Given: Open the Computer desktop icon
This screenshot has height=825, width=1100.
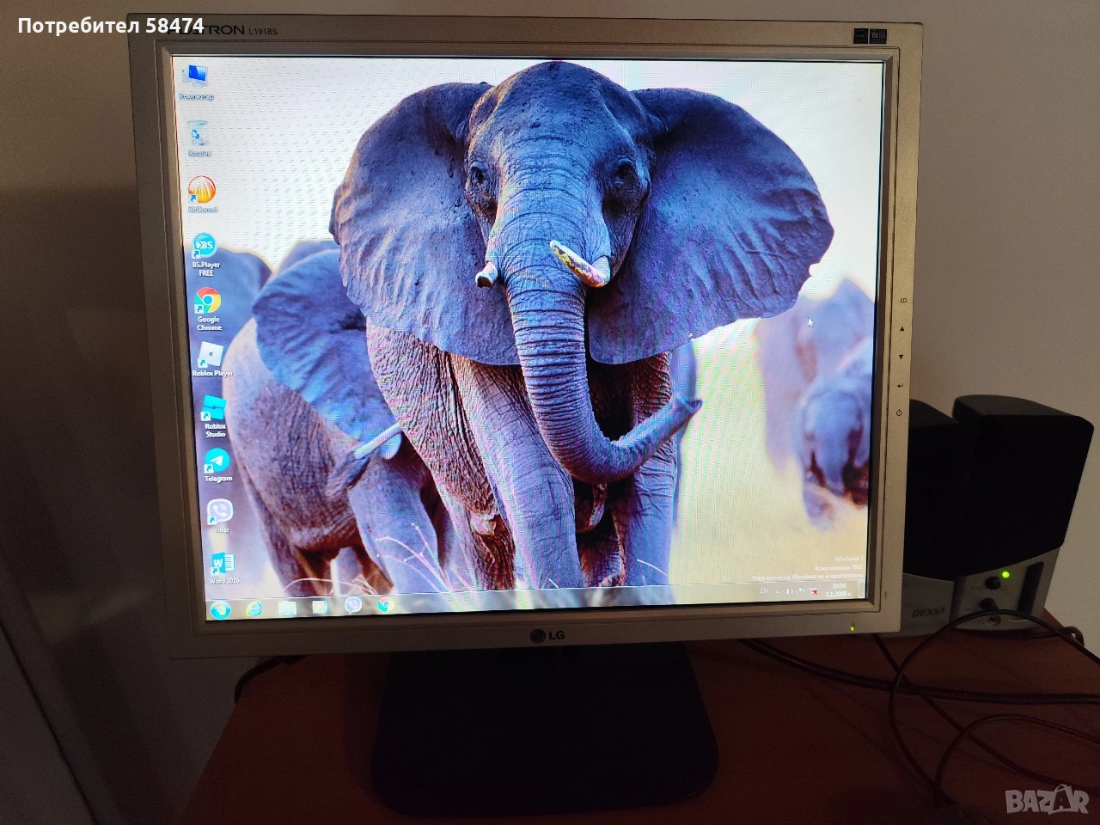Looking at the screenshot, I should point(196,79).
